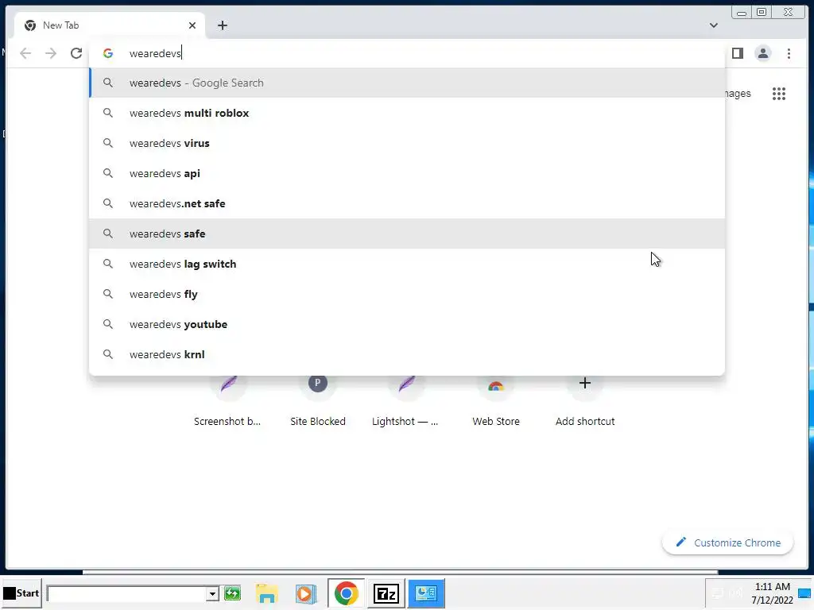Screen dimensions: 814x610
Task: Click the Forward navigation arrow
Action: point(51,53)
